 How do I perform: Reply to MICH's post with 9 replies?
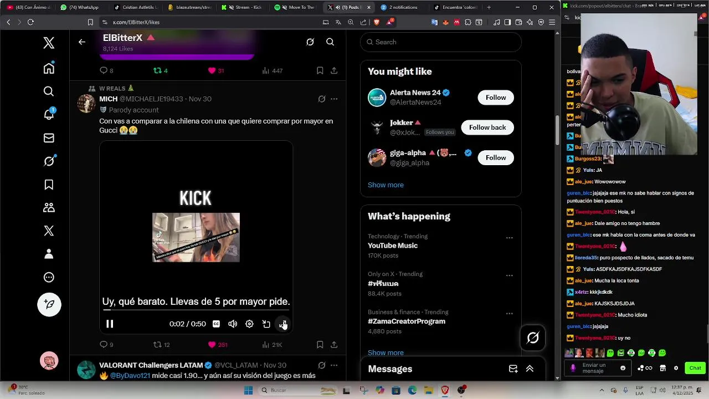(x=106, y=345)
